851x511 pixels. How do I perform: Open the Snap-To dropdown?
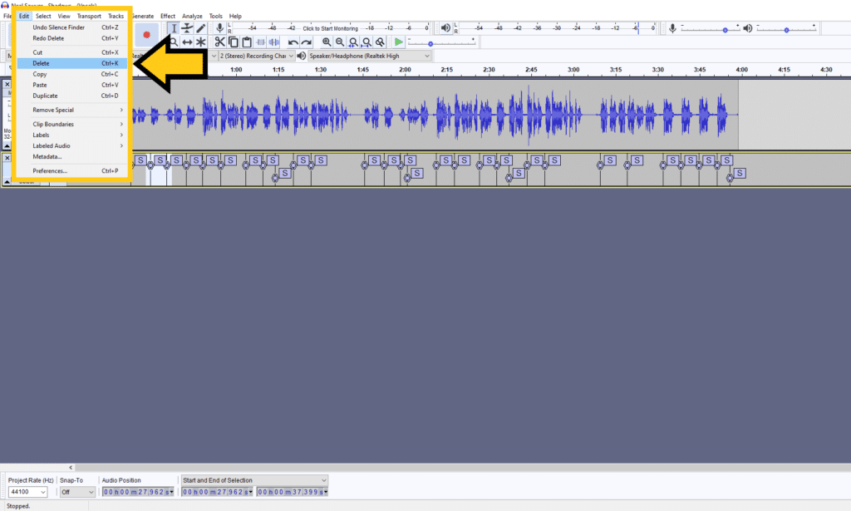76,491
